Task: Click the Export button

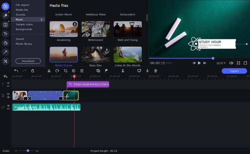Action: 234,71
